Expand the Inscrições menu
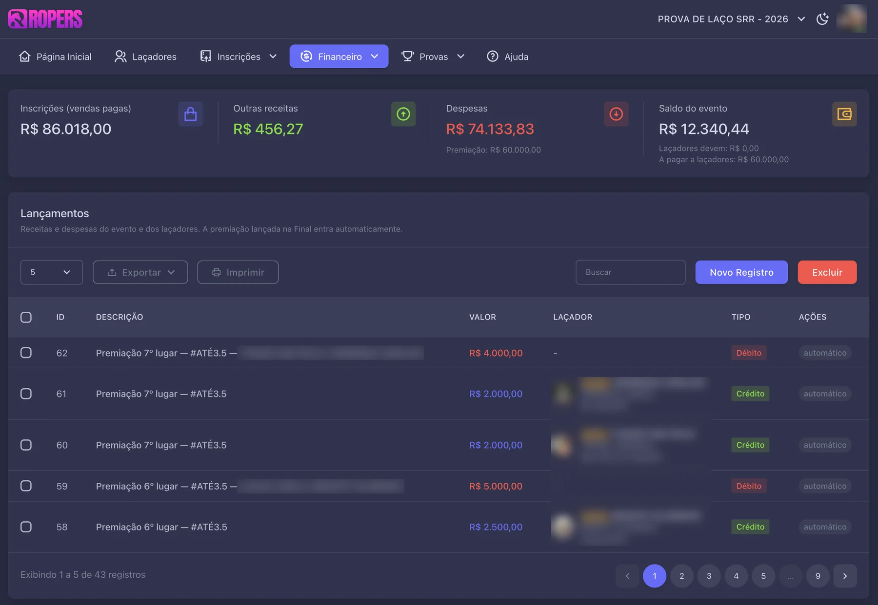This screenshot has width=878, height=605. [x=239, y=57]
